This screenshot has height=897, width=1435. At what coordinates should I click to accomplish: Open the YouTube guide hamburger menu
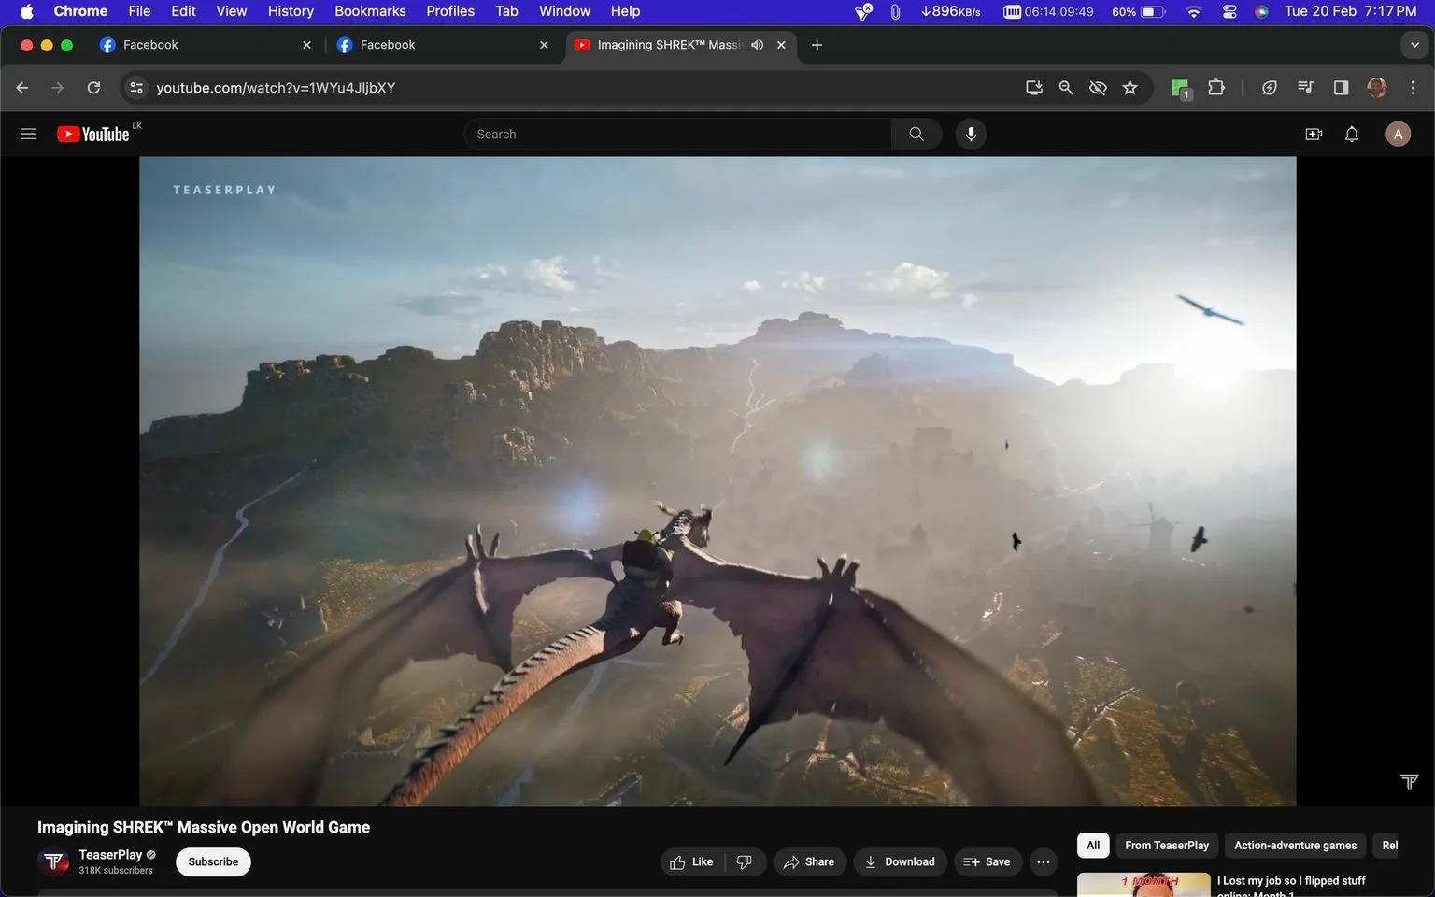coord(28,134)
